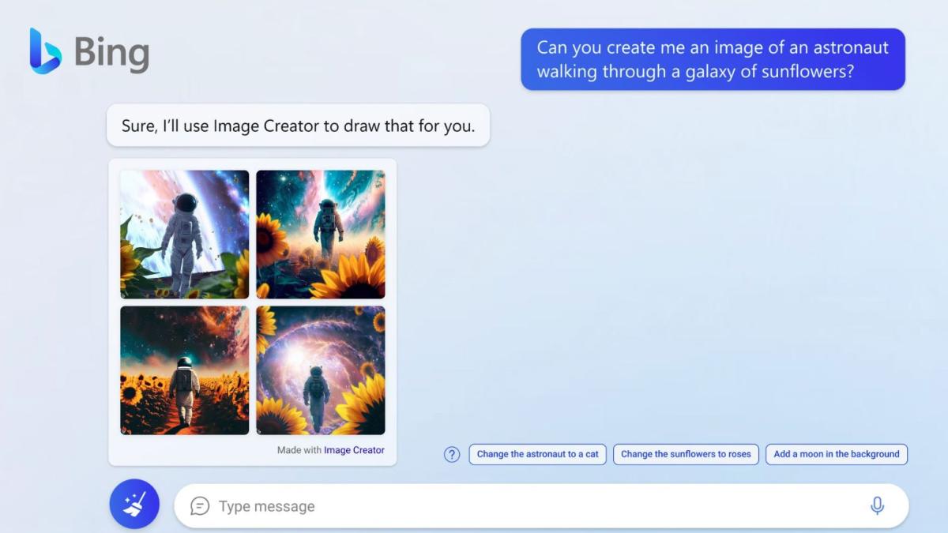948x533 pixels.
Task: Open the bottom-left sunflower field image
Action: point(184,371)
